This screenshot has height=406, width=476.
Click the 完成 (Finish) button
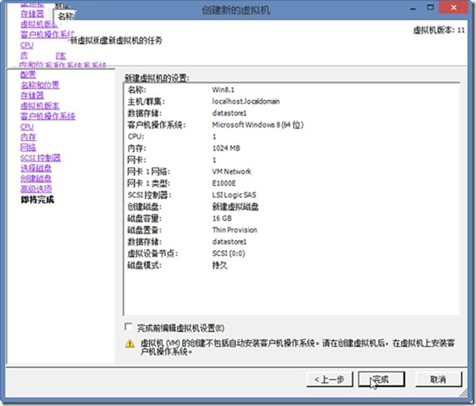coord(381,379)
